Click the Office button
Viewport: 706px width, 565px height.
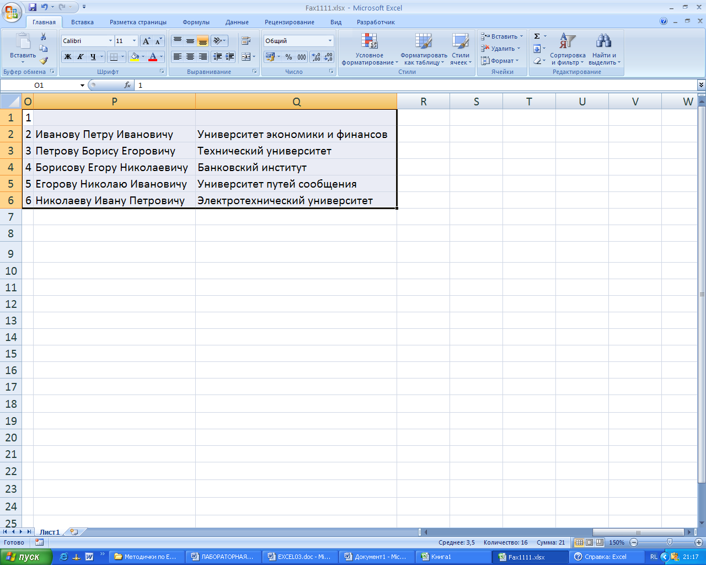pos(11,12)
